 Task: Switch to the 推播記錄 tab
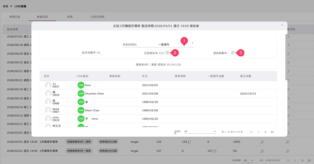point(42,17)
